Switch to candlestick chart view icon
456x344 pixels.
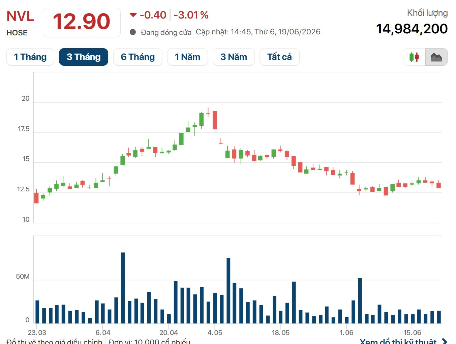[414, 57]
